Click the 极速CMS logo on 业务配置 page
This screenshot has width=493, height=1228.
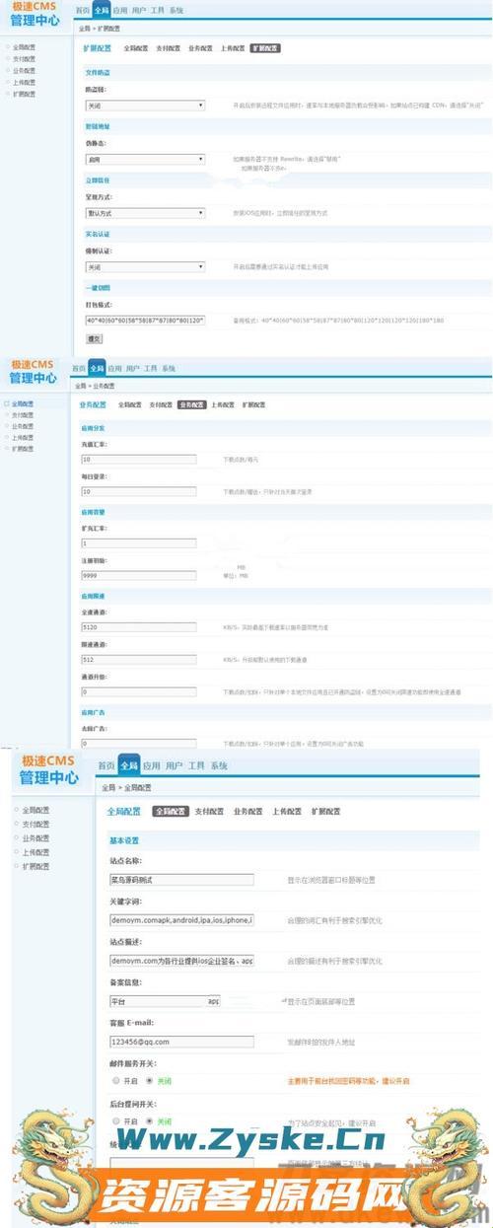[34, 372]
